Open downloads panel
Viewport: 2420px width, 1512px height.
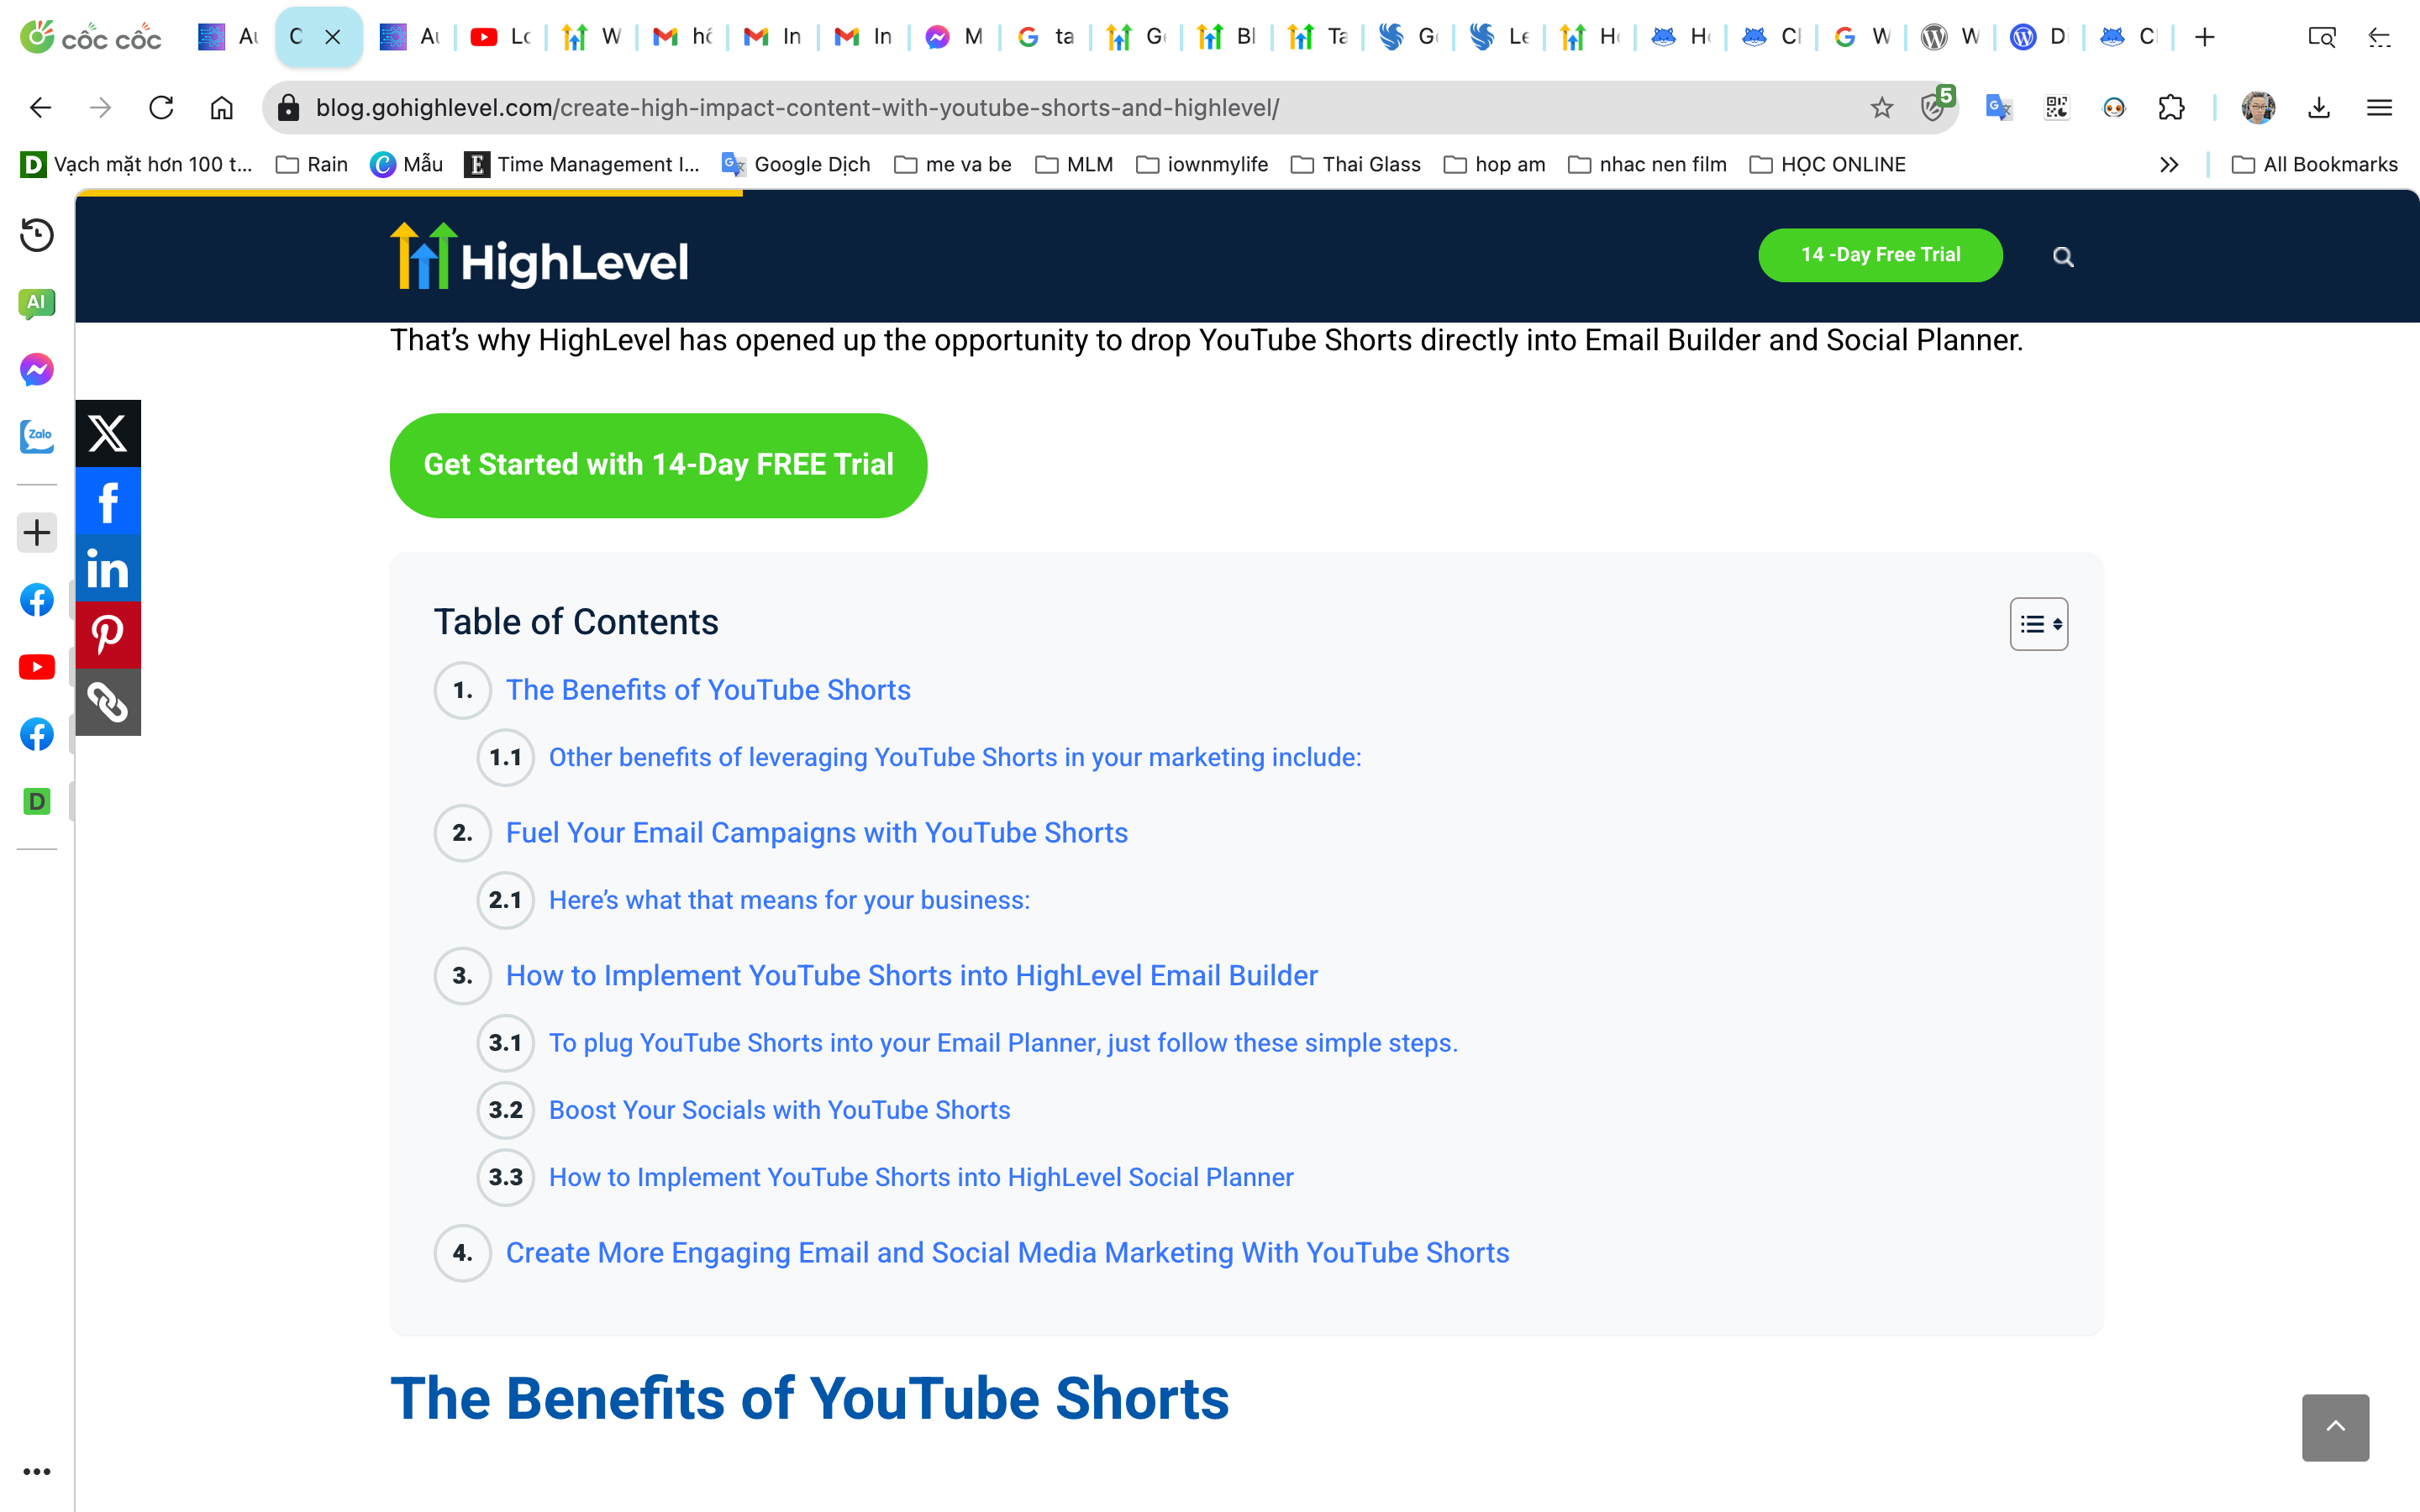point(2319,108)
